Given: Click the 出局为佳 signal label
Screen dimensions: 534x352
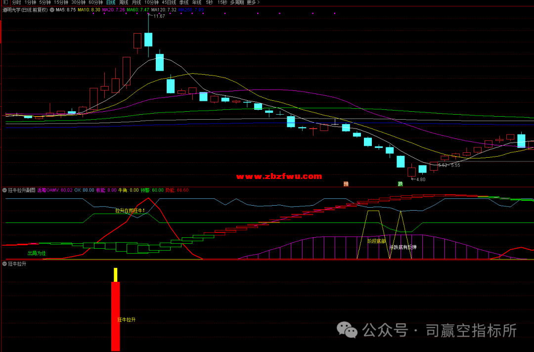Looking at the screenshot, I should tap(37, 253).
